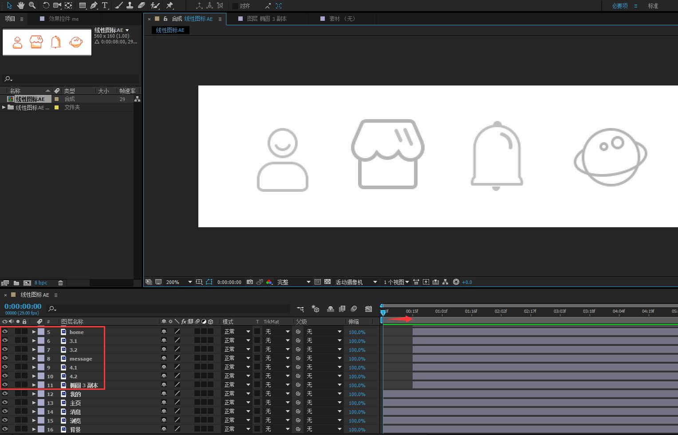Select the Clone Stamp tool

tap(130, 5)
